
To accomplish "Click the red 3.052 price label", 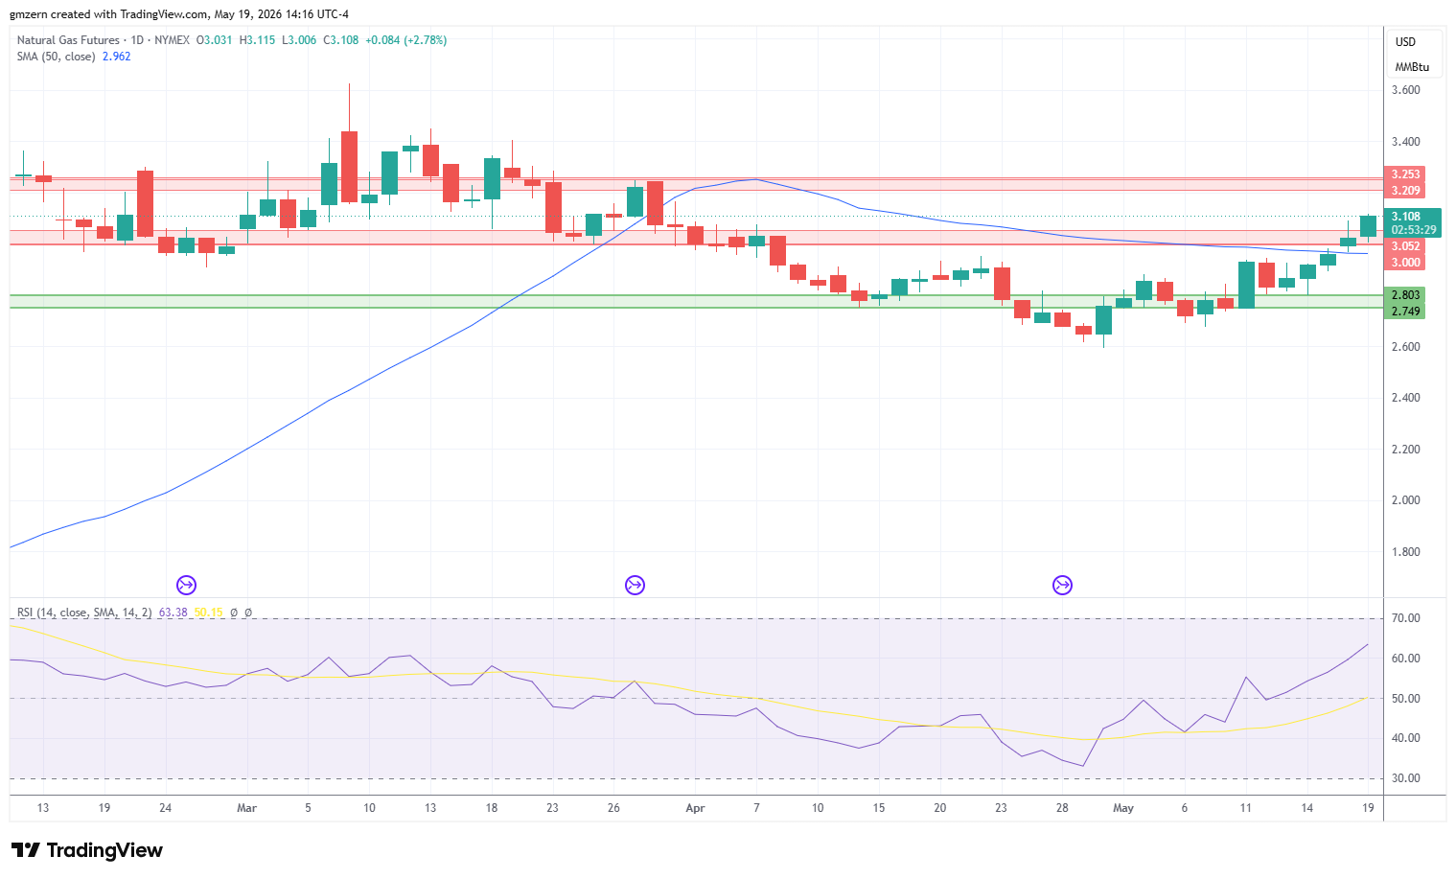I will [1405, 246].
